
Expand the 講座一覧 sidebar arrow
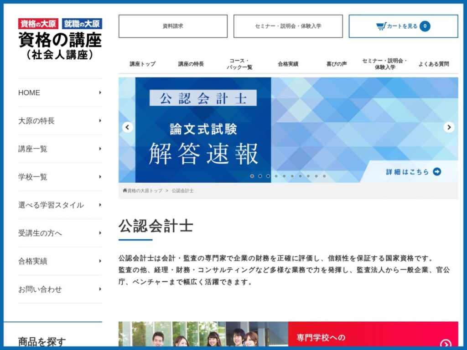tap(100, 149)
